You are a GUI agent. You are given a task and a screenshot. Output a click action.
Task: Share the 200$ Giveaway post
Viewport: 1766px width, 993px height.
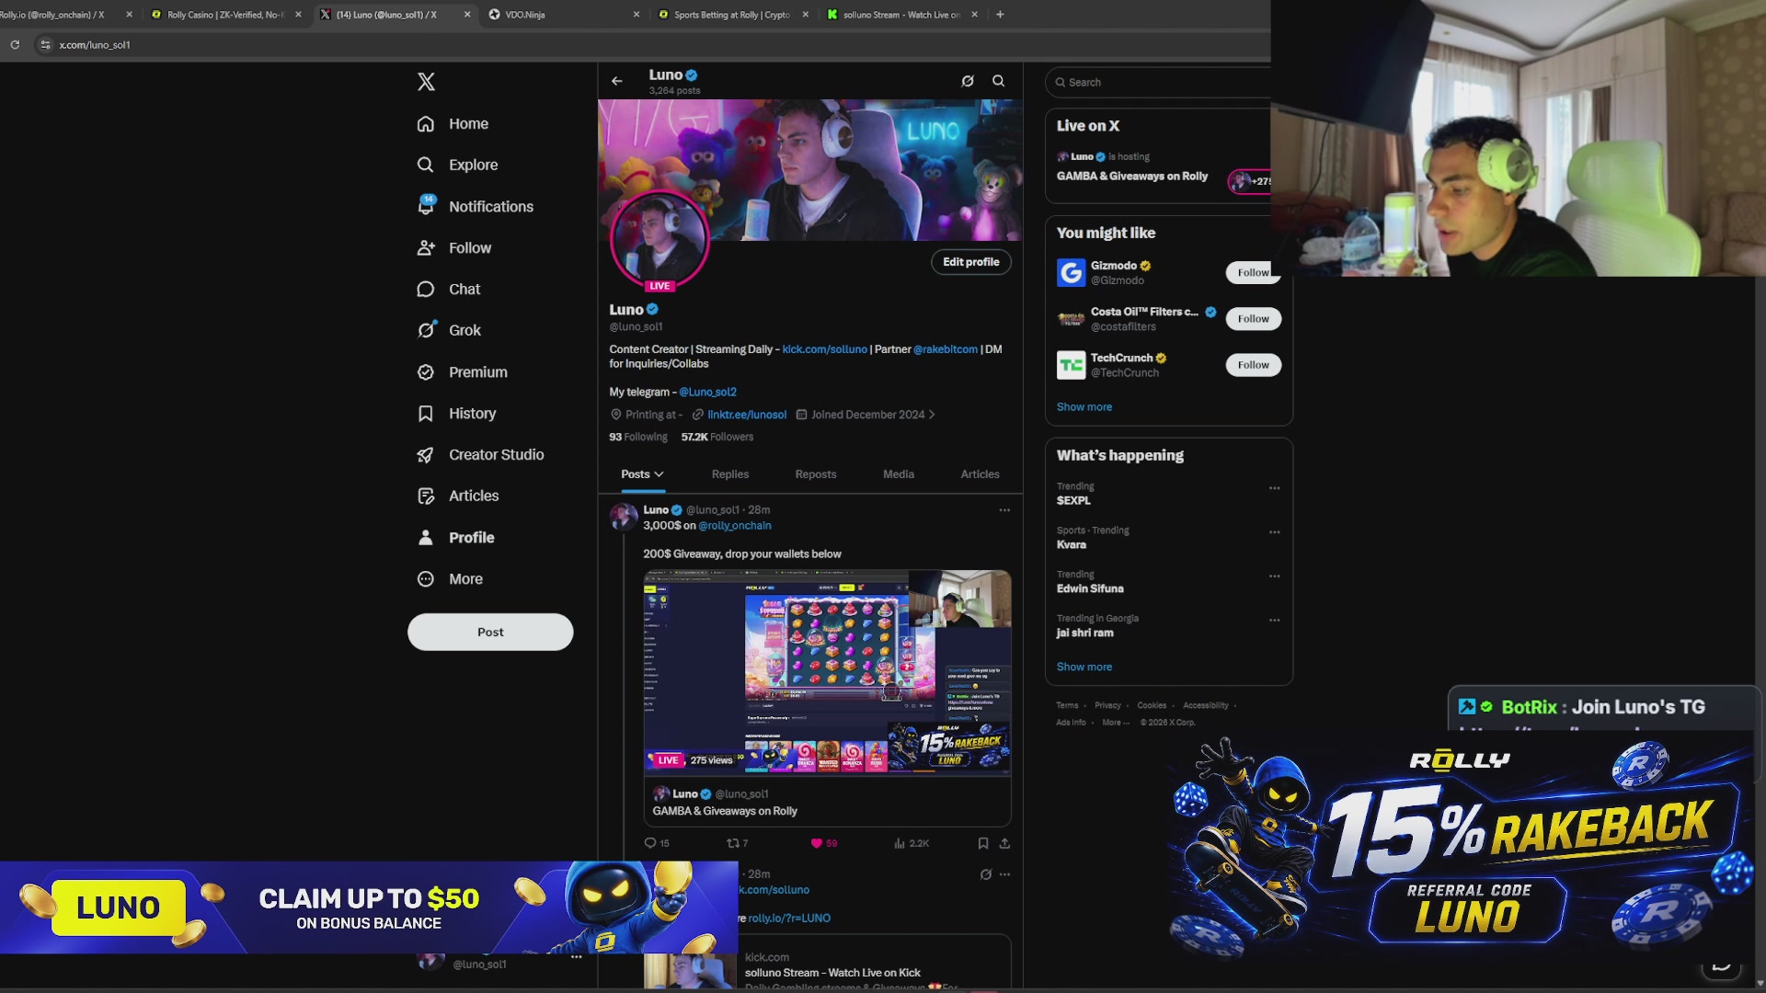click(x=1004, y=843)
